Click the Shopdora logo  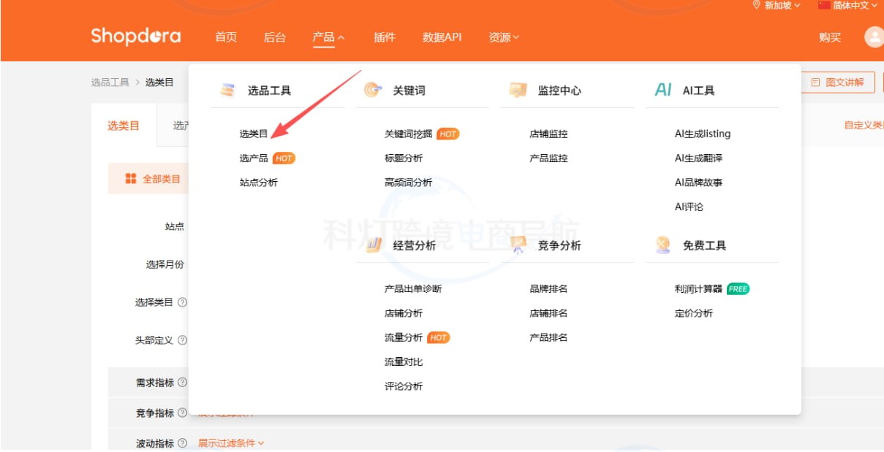[135, 37]
